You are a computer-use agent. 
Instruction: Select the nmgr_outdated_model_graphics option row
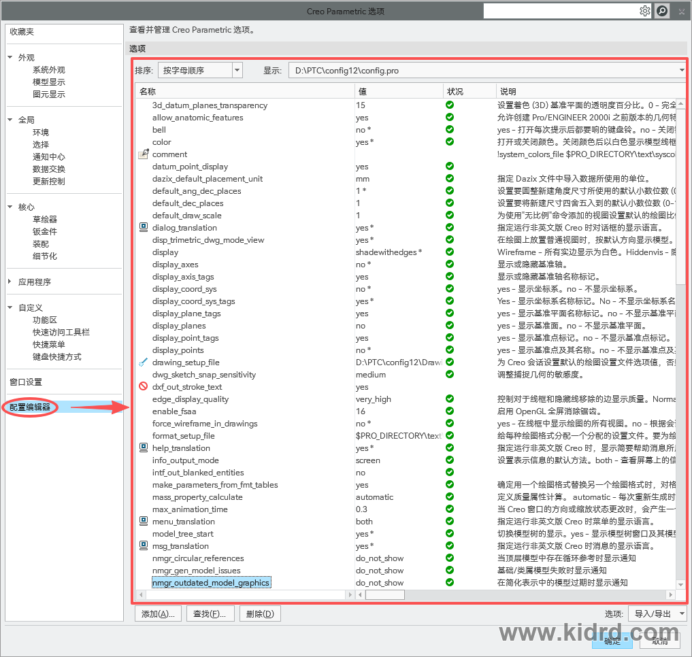coord(211,582)
